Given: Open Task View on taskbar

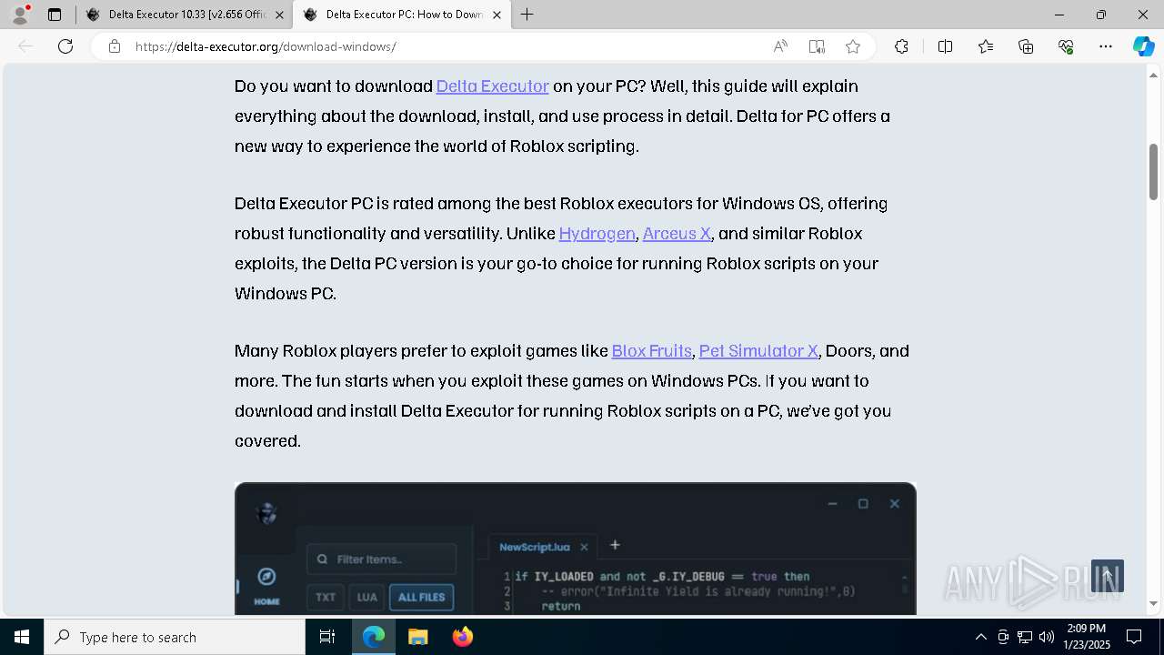Looking at the screenshot, I should pyautogui.click(x=327, y=637).
